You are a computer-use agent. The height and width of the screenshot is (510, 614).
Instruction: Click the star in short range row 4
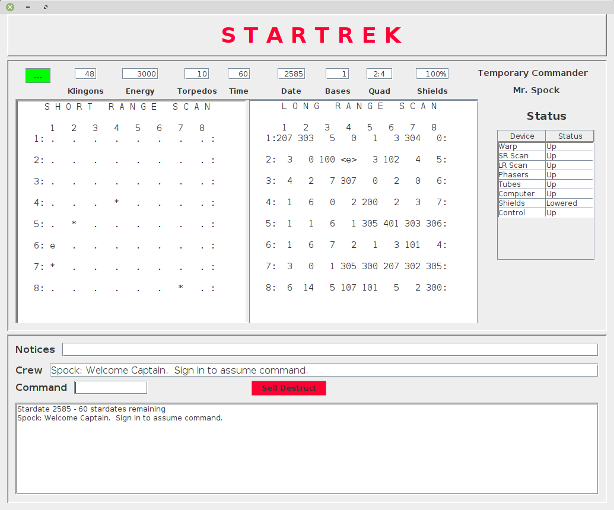[x=116, y=202]
